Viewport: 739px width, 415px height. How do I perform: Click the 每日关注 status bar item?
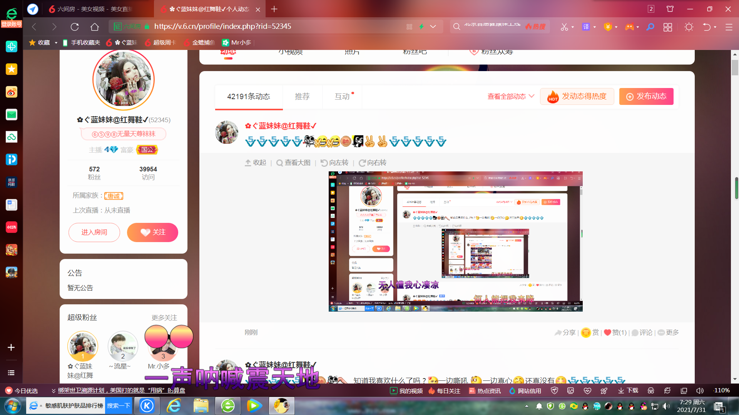(444, 391)
